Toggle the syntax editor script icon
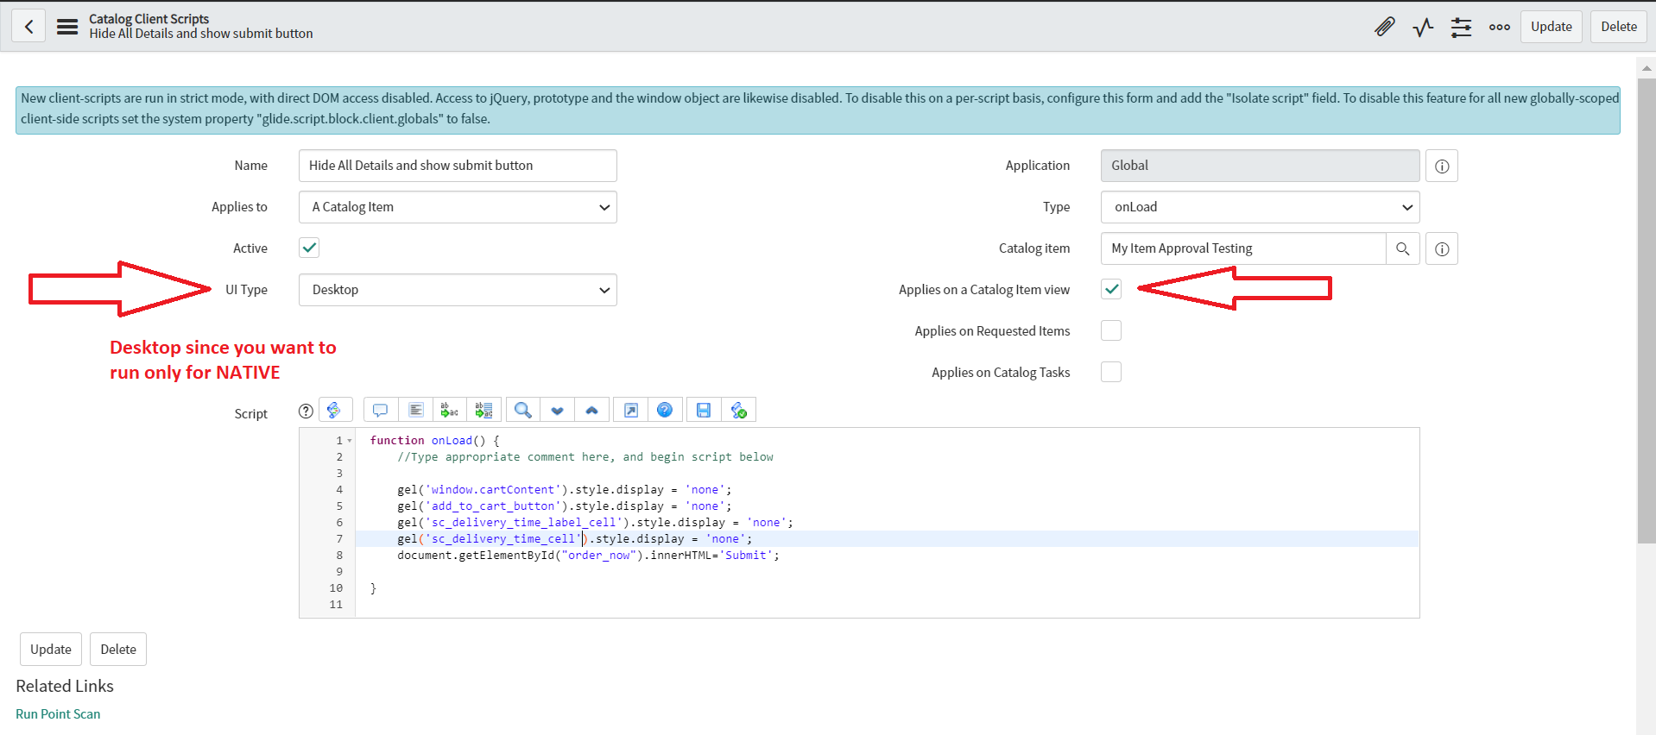The image size is (1656, 735). tap(335, 410)
